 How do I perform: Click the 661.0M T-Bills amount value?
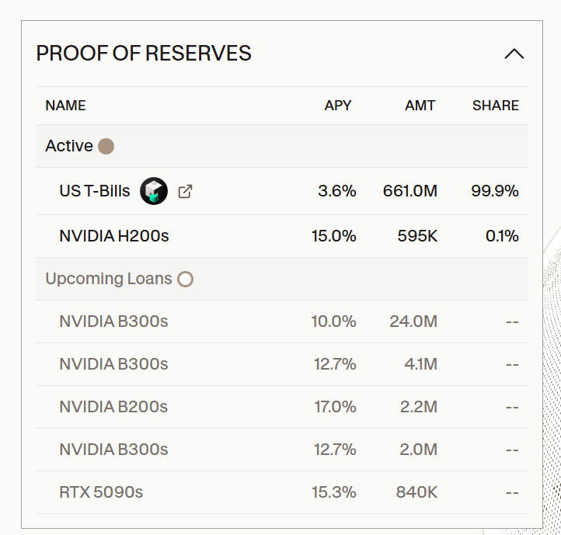pyautogui.click(x=409, y=191)
